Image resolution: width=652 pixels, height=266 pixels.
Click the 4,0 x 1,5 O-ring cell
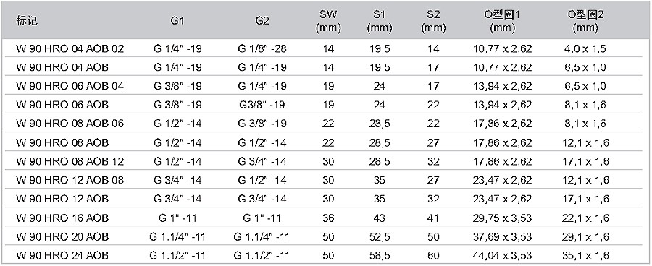point(585,48)
